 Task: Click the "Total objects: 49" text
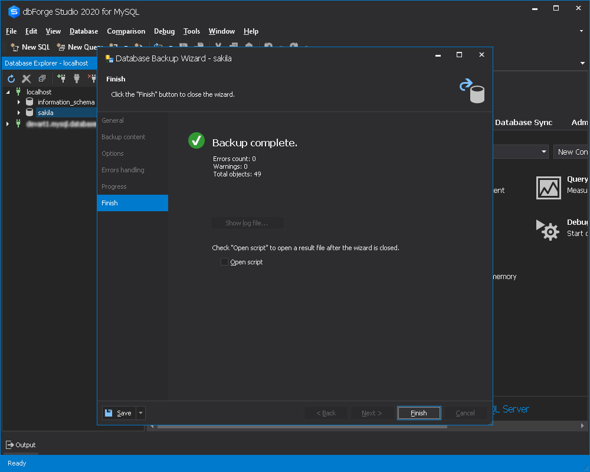click(x=237, y=174)
